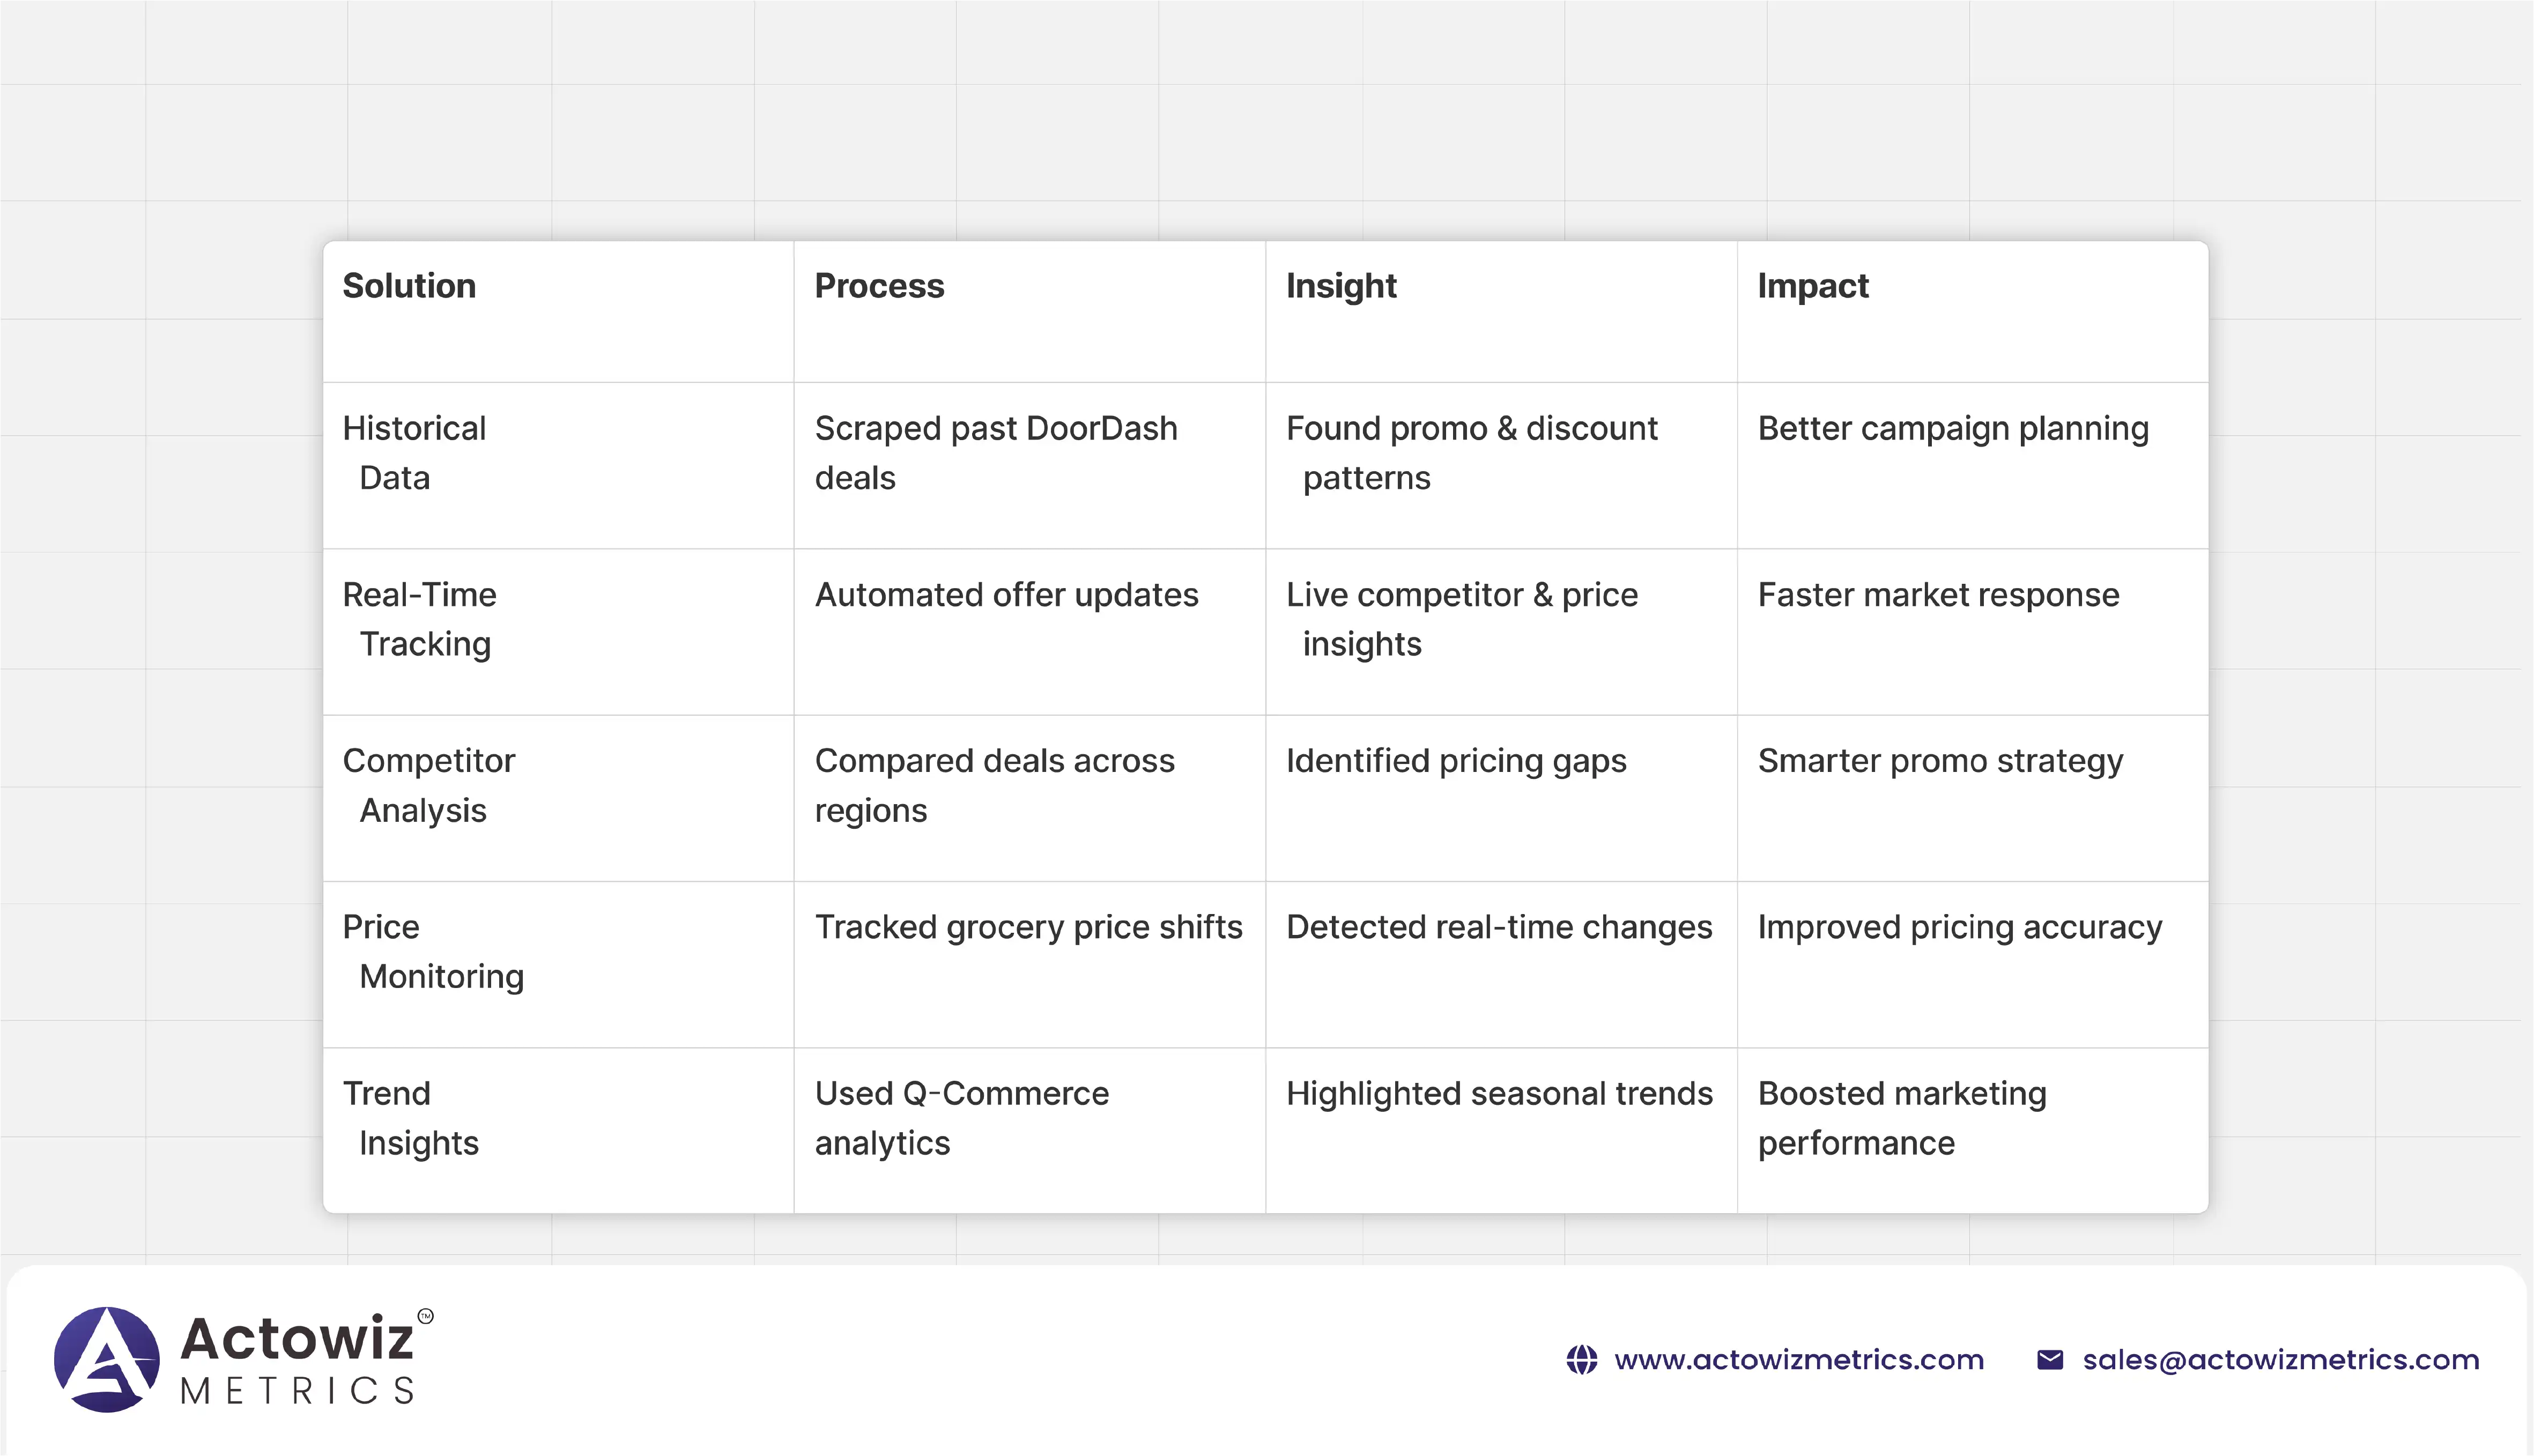Click the envelope icon beside sales email
The image size is (2534, 1456).
[2049, 1360]
